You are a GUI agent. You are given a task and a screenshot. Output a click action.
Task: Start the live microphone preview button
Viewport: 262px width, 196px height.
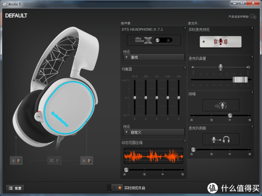tap(221, 42)
